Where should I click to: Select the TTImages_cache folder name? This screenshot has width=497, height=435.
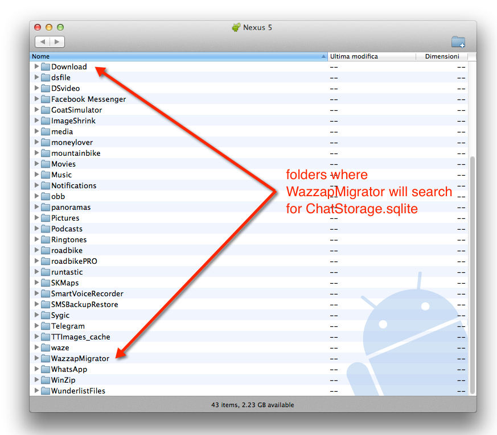coord(80,337)
